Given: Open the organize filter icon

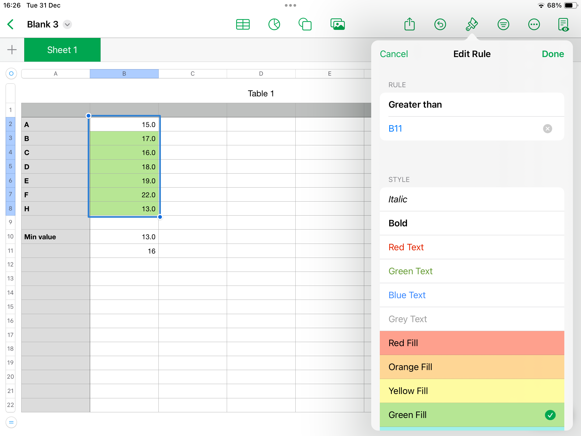Looking at the screenshot, I should click(x=503, y=24).
